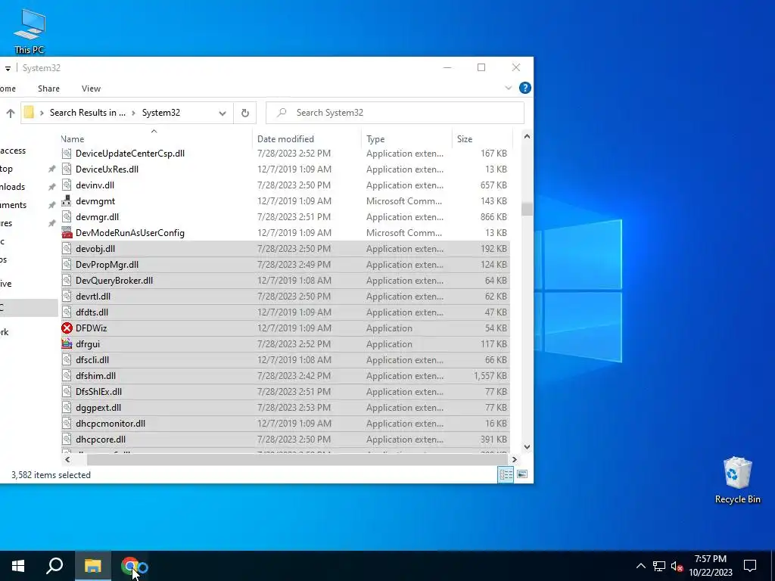Screen dimensions: 775x581
Task: Select the DeviceUxRes.dll file name
Action: [x=107, y=169]
